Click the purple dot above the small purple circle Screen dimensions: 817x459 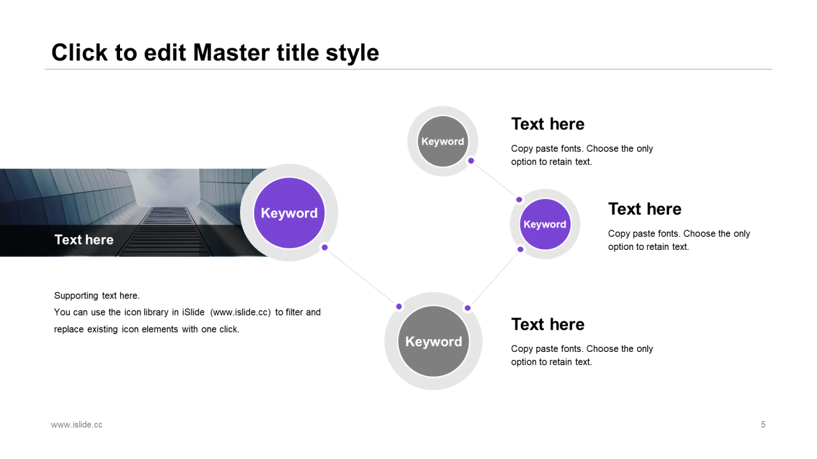[519, 200]
